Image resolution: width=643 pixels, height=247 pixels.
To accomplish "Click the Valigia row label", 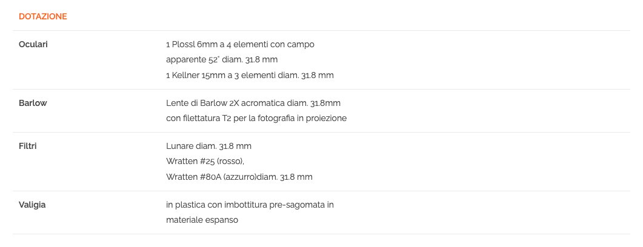I will pyautogui.click(x=32, y=205).
